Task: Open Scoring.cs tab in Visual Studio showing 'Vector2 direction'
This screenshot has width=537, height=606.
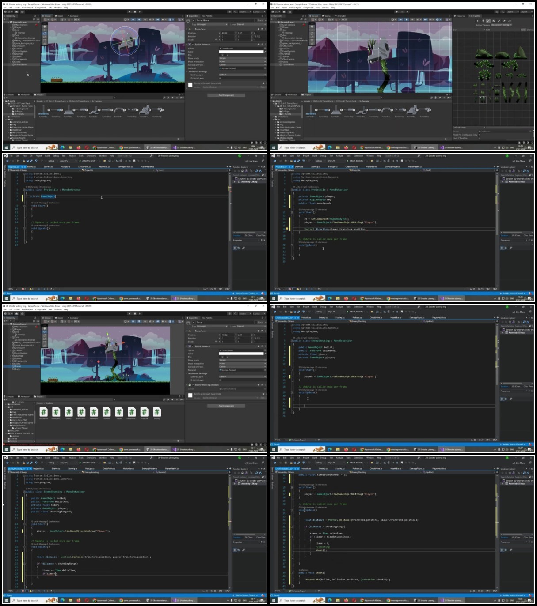Action: pyautogui.click(x=316, y=166)
